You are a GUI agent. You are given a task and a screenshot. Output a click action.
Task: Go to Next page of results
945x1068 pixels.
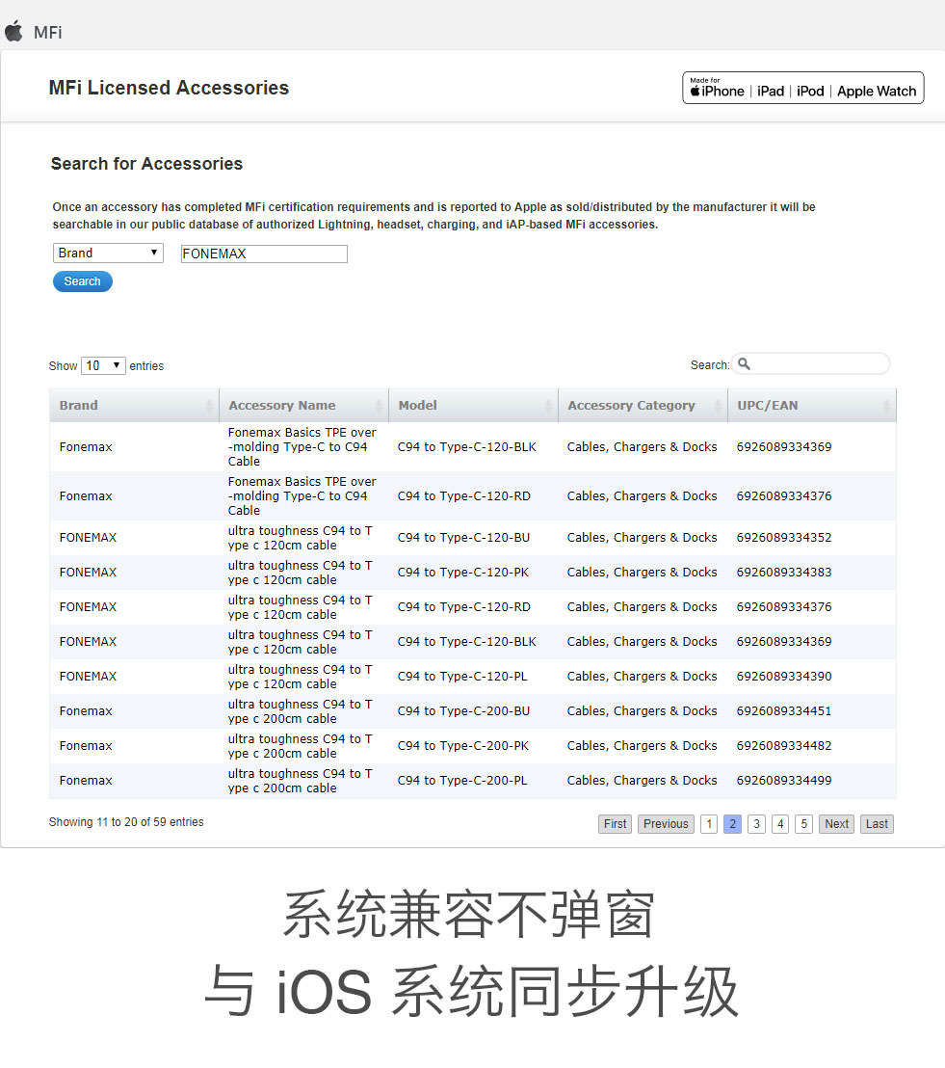[837, 824]
